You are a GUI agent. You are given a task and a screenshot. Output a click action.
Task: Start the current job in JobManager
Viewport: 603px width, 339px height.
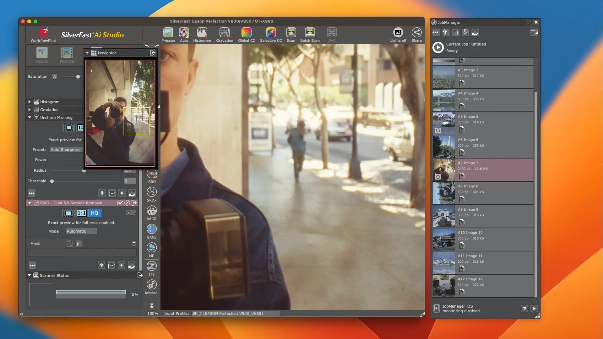pyautogui.click(x=438, y=47)
